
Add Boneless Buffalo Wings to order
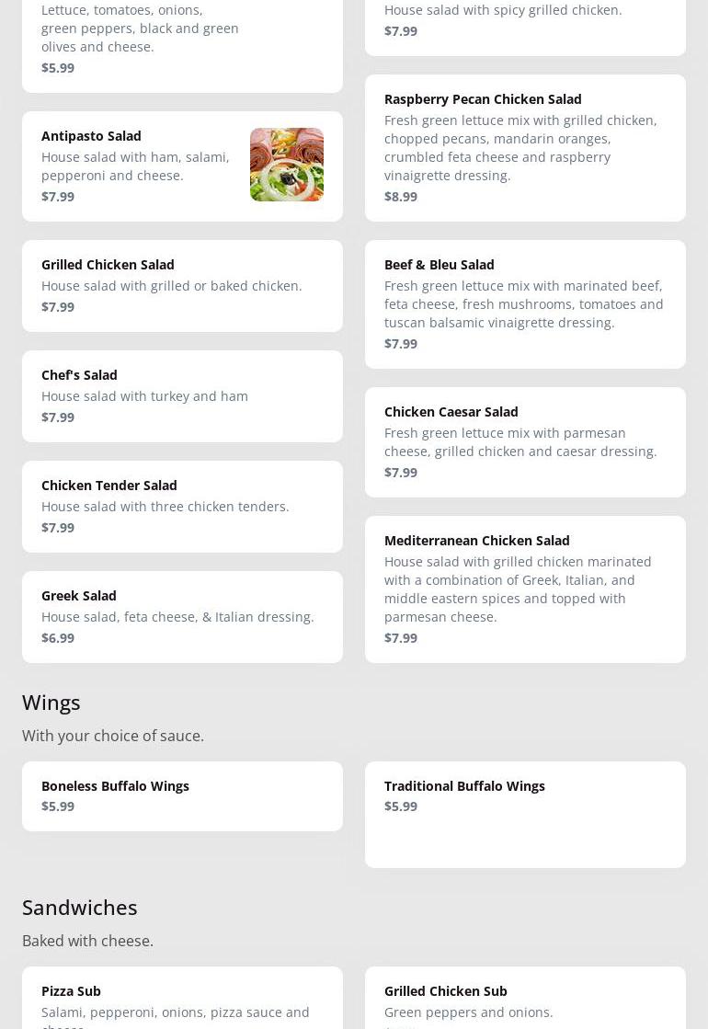182,796
